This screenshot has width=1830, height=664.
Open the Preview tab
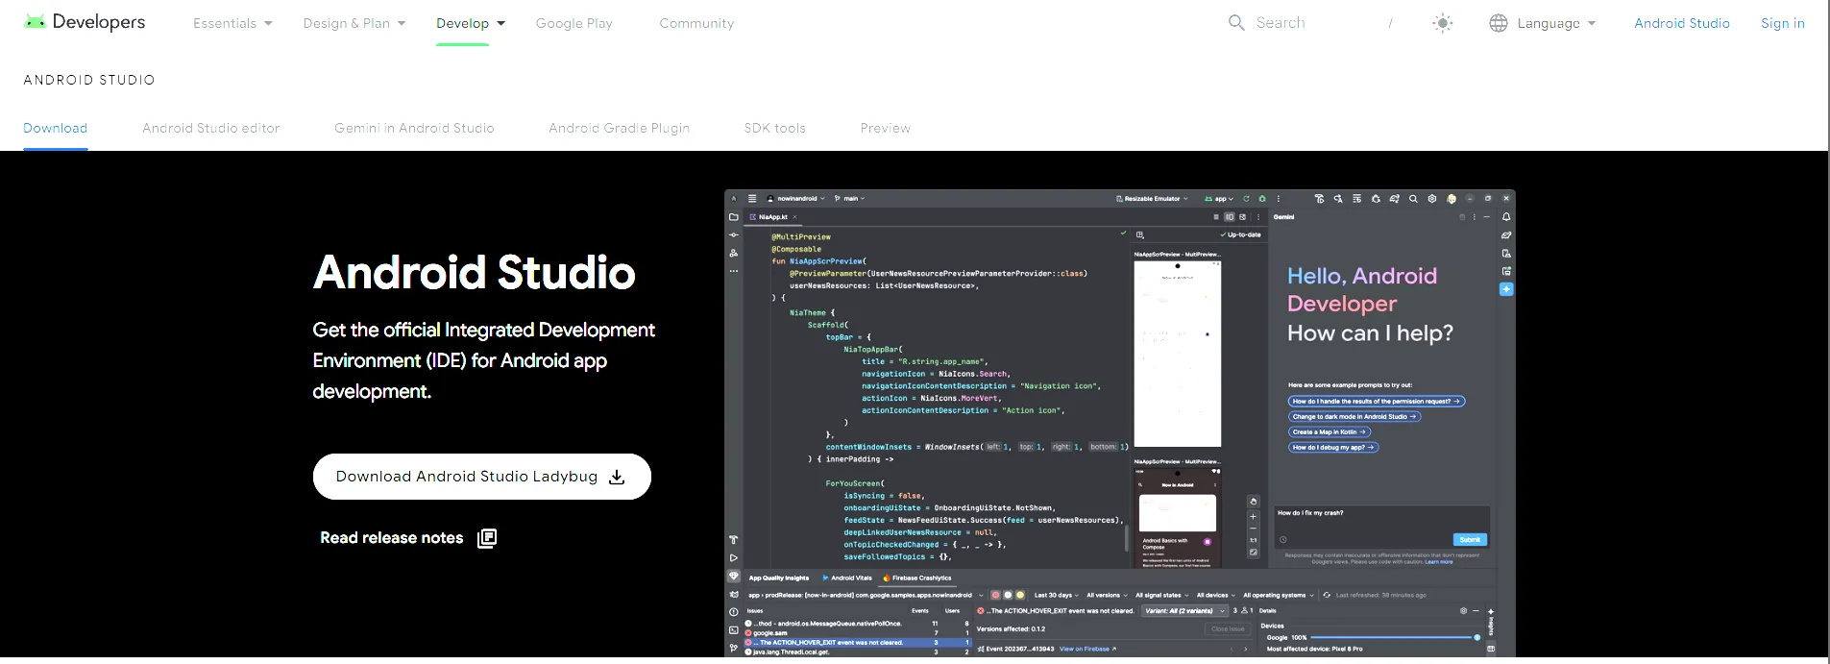click(886, 128)
